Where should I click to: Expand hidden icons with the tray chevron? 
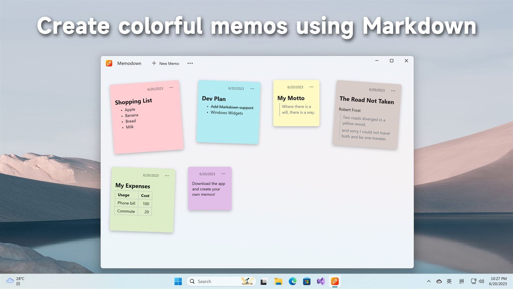pyautogui.click(x=428, y=281)
